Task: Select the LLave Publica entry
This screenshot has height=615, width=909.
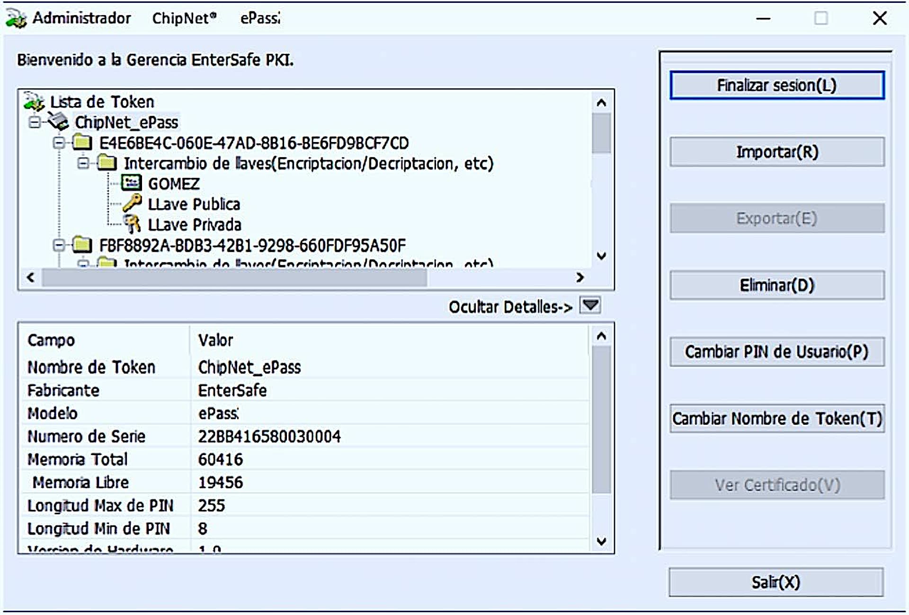Action: tap(194, 204)
